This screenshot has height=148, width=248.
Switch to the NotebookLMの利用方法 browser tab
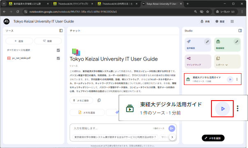click(x=118, y=4)
